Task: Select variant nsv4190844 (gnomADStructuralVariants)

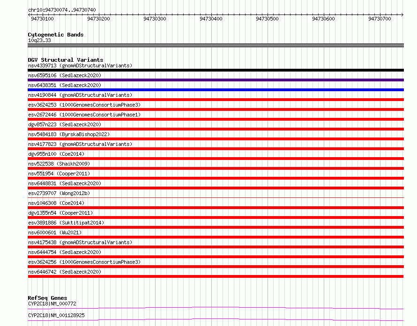Action: tap(80, 95)
